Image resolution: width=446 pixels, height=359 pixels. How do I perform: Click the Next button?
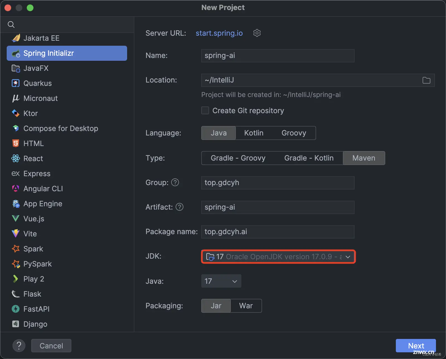[x=416, y=346]
